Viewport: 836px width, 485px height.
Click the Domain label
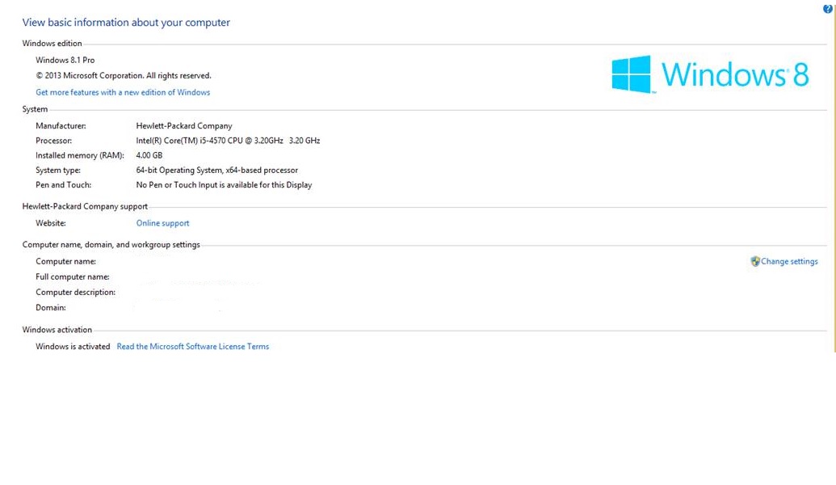51,308
